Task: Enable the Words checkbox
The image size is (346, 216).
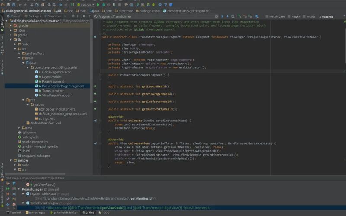Action: tap(304, 16)
